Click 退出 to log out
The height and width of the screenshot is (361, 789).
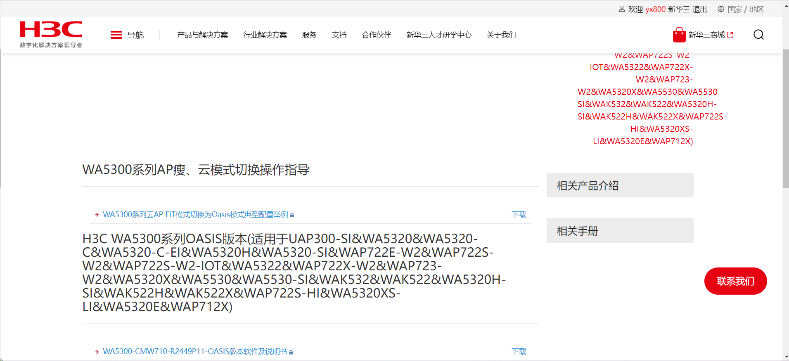point(700,9)
